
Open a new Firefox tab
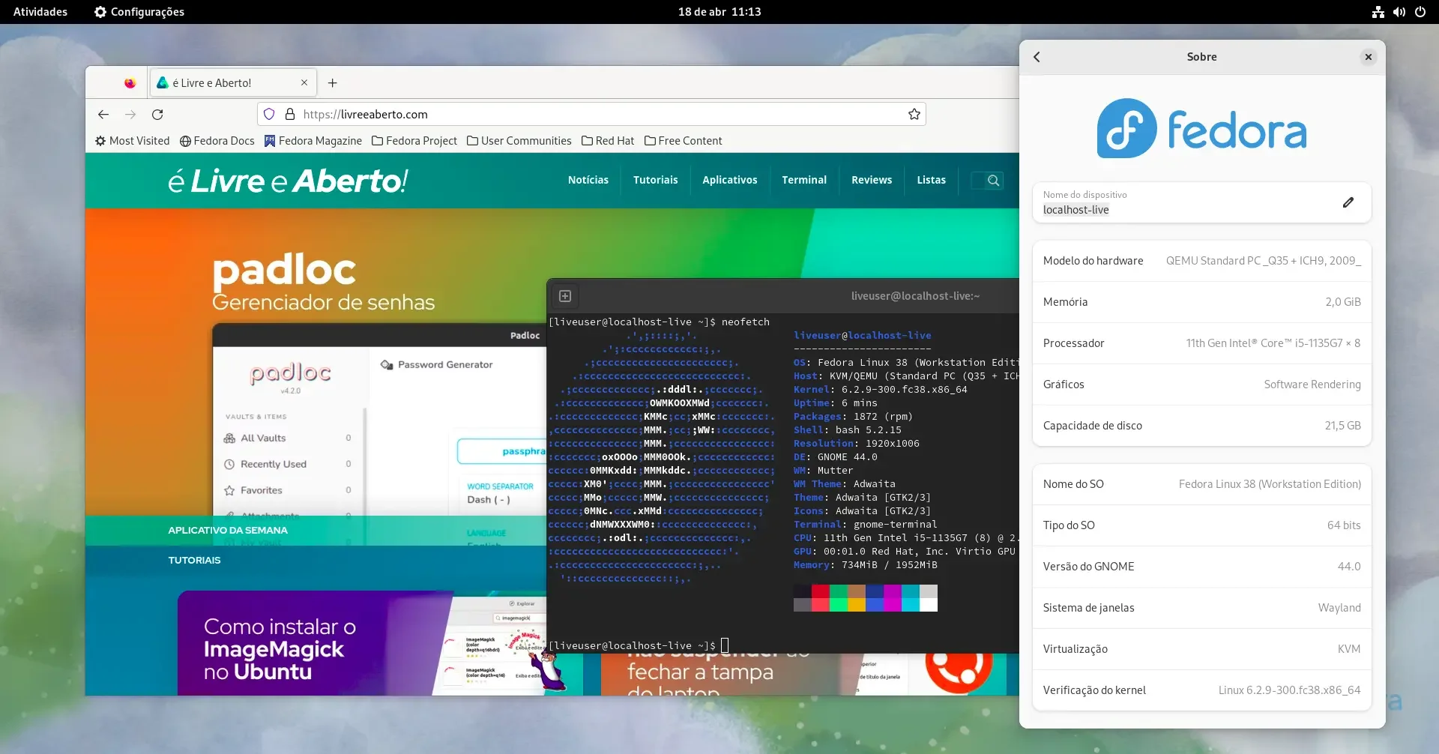(333, 83)
